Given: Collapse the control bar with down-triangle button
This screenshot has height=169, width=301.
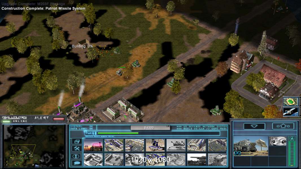Looking at the screenshot, I should 254,126.
